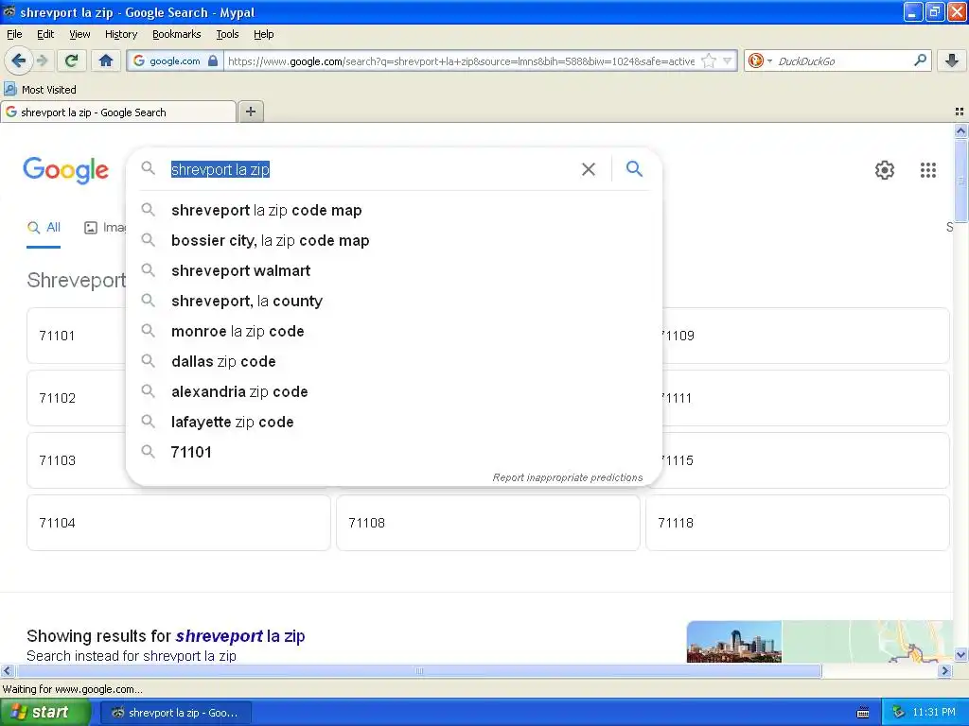Open a new tab with the plus button
The width and height of the screenshot is (969, 726).
point(250,112)
